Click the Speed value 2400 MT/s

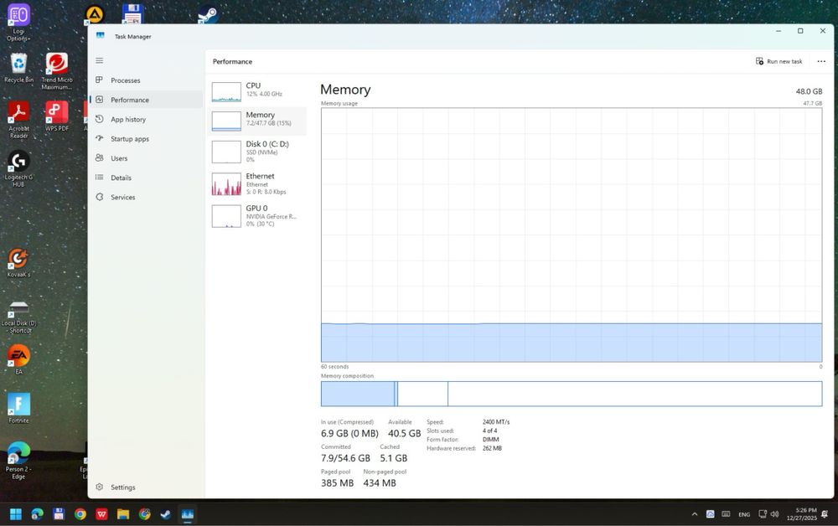pos(496,422)
